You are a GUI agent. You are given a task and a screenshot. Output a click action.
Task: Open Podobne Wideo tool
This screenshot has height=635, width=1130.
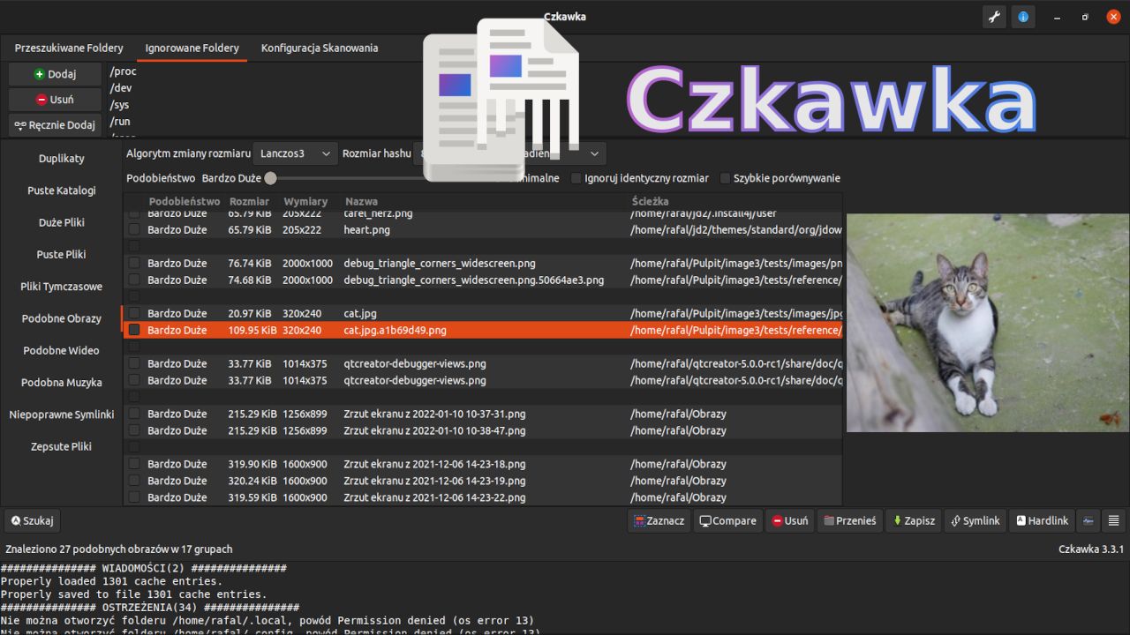point(62,350)
